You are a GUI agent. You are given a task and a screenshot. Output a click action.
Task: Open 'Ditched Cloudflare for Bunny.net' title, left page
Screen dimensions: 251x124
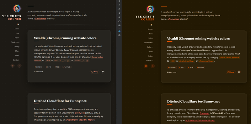tap(60, 101)
